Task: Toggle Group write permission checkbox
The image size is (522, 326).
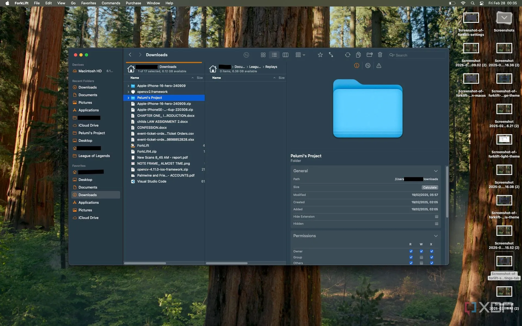Action: pos(421,257)
